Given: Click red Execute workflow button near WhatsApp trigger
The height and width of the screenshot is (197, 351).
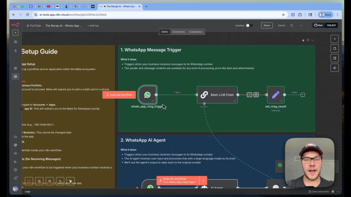Looking at the screenshot, I should (x=119, y=95).
